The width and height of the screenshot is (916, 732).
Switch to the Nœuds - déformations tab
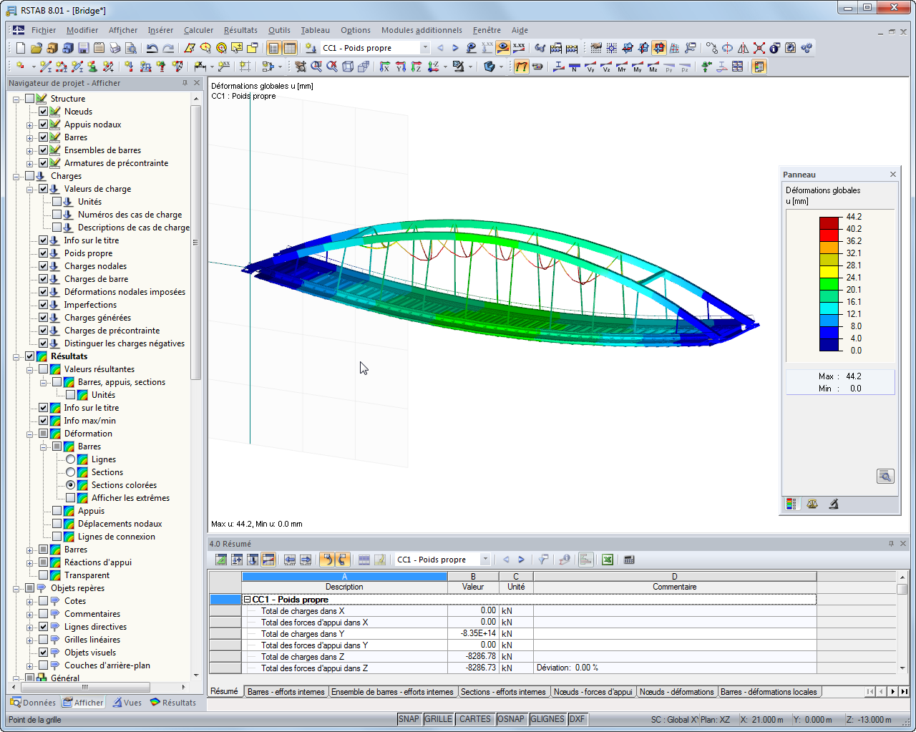(676, 692)
